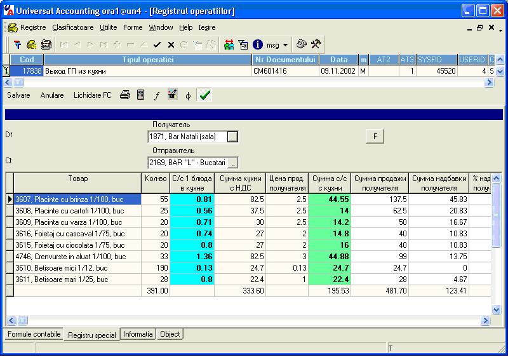Click the binoculars search icon in toolbar
The height and width of the screenshot is (357, 508).
(211, 44)
